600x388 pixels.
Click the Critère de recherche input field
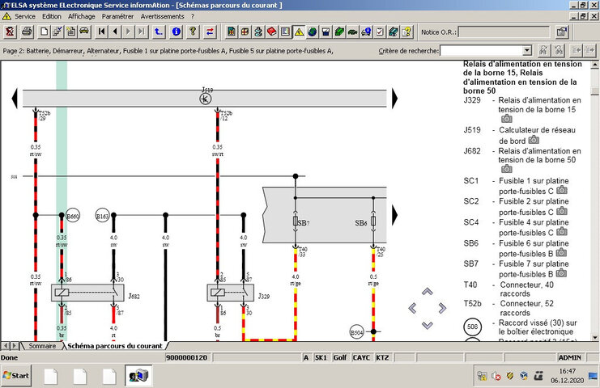coord(482,50)
